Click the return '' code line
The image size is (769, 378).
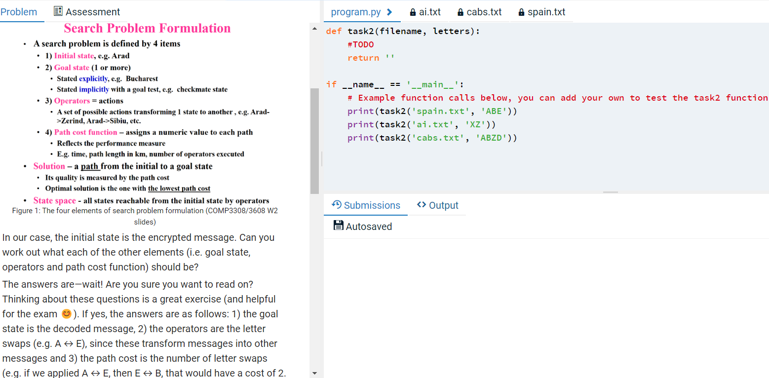point(371,58)
